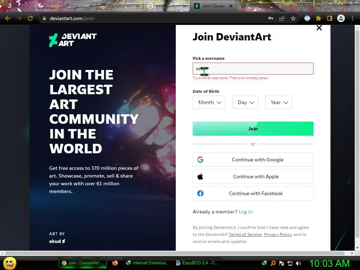Choose Continue with Apple
Screen dimensions: 360x270
[x=253, y=176]
